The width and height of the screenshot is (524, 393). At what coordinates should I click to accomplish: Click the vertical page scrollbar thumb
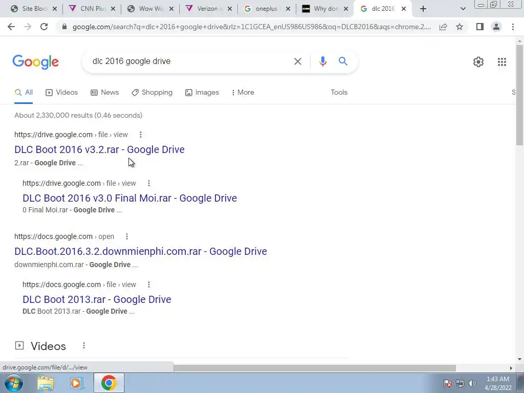(519, 95)
